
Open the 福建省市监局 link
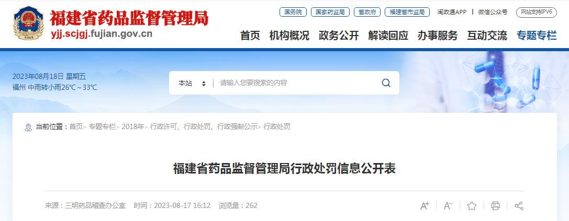click(407, 12)
